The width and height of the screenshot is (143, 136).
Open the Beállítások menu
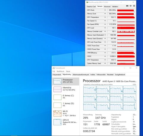[x=60, y=71]
